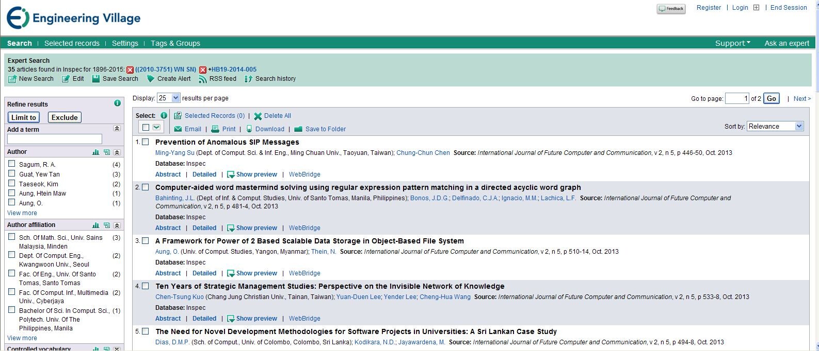
Task: Check the Sagum, R. A. author box
Action: (11, 164)
